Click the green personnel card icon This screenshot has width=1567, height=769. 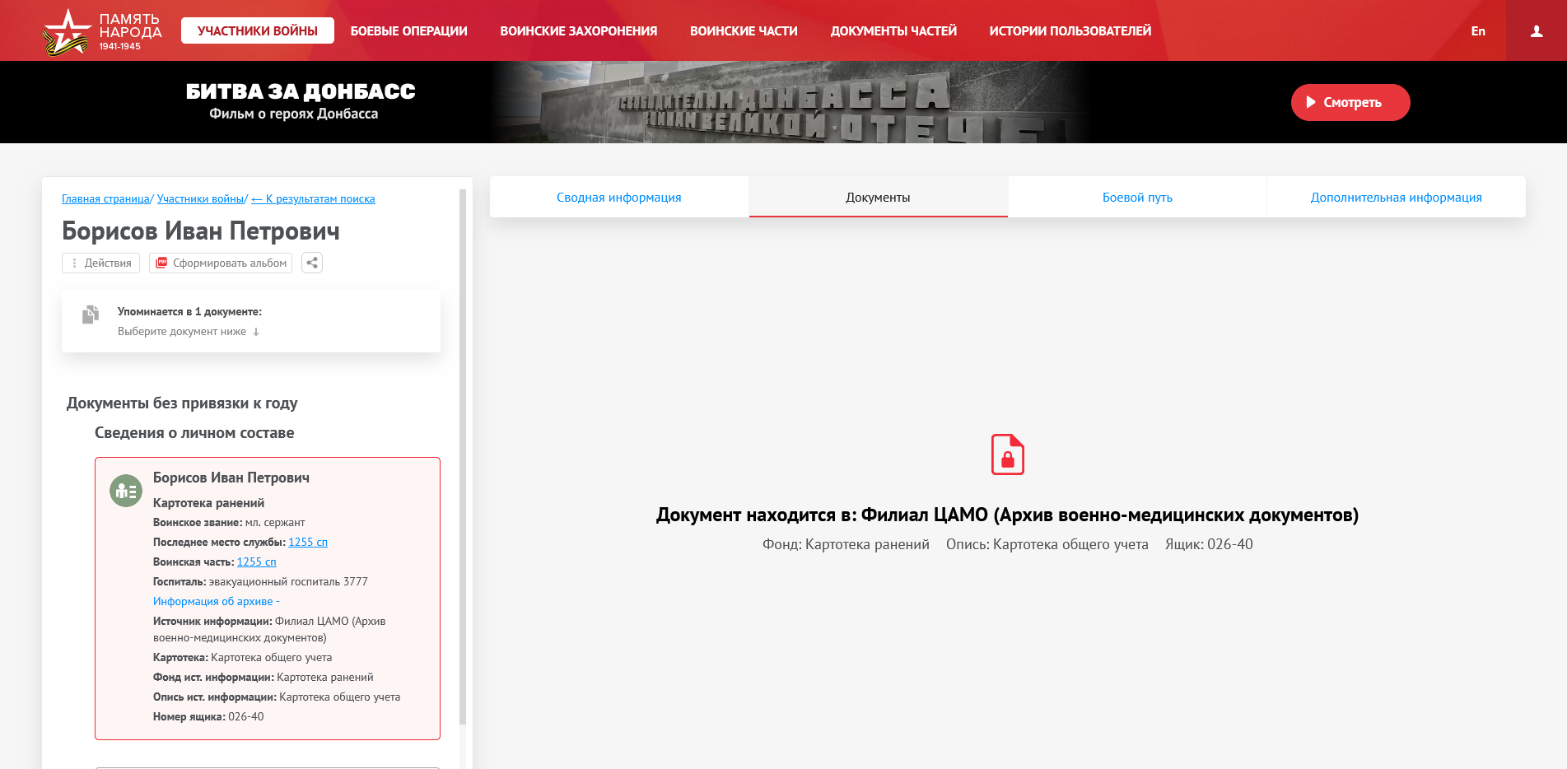click(126, 492)
